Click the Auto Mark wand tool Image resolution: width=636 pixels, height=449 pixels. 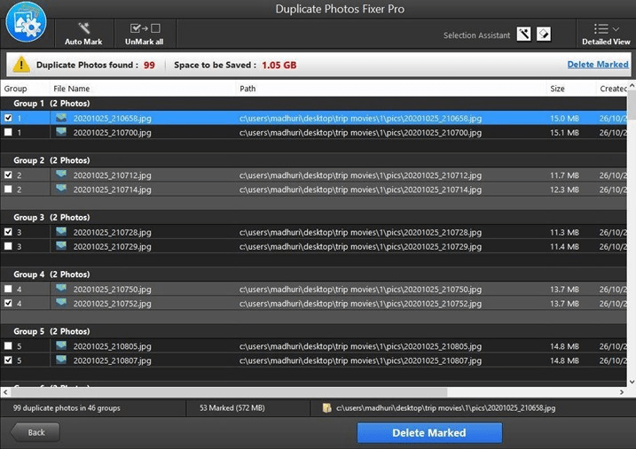(x=83, y=34)
